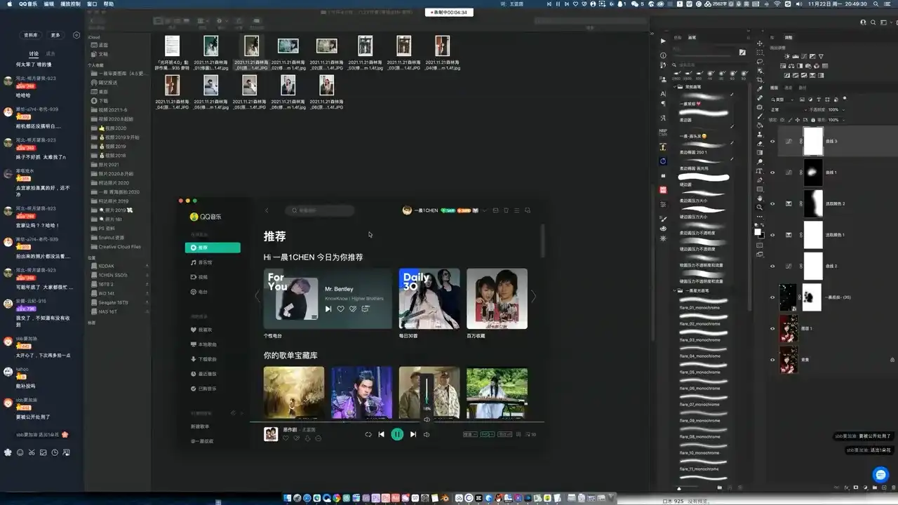Screen dimensions: 898x505
Task: Toggle visibility of 选取颜色 2 layer
Action: 772,203
